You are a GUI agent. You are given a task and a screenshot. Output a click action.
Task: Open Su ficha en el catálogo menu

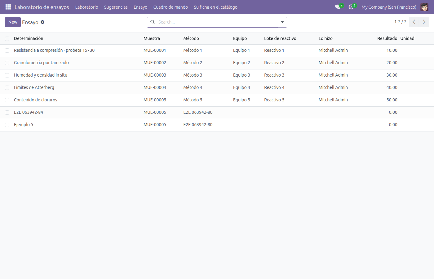(216, 7)
